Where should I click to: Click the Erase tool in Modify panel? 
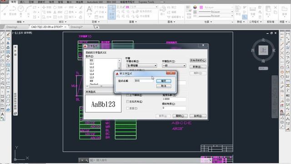click(81, 7)
